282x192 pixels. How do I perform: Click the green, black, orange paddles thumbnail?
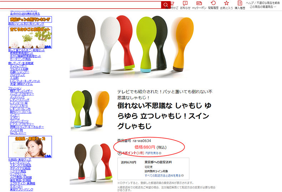point(90,110)
